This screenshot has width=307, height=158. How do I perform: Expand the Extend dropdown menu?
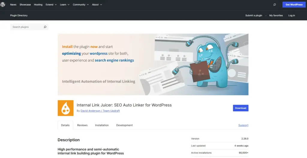pyautogui.click(x=51, y=5)
